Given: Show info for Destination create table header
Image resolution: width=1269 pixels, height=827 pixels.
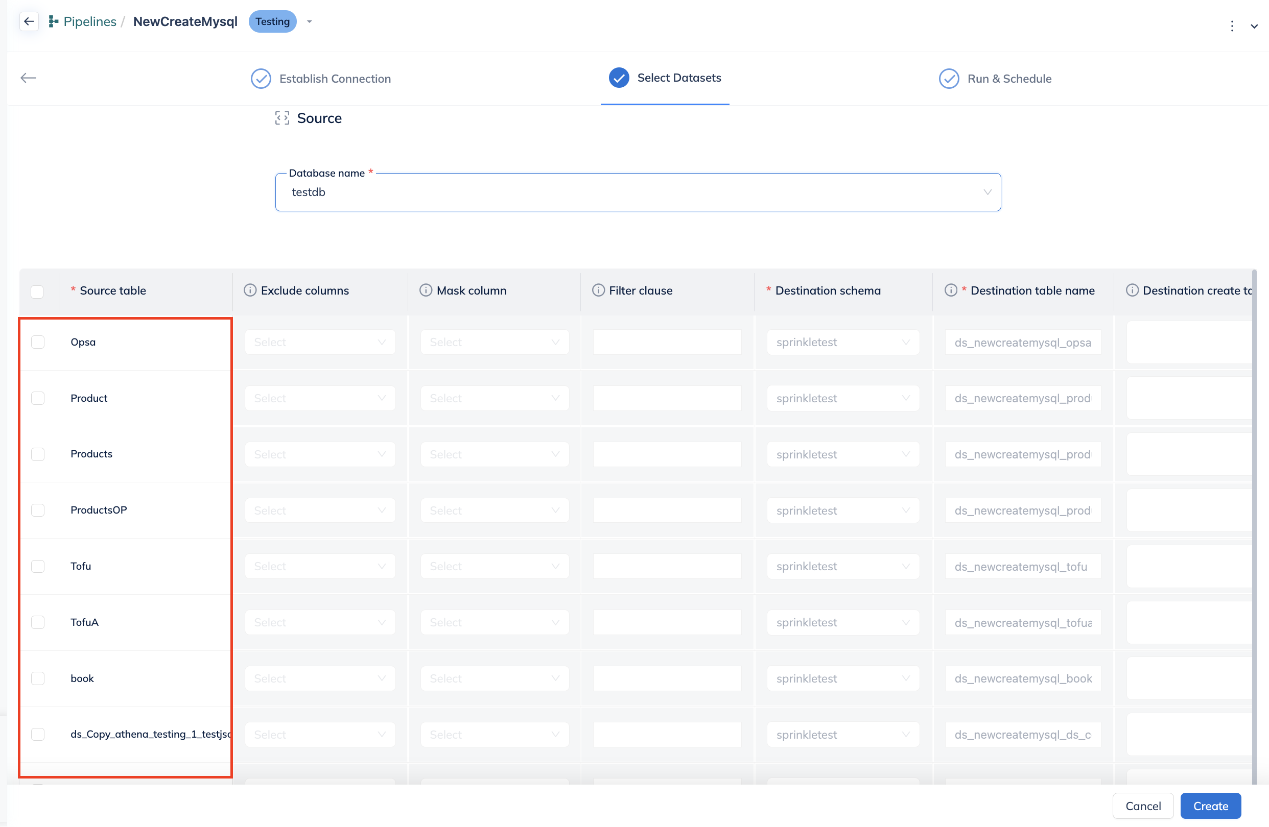Looking at the screenshot, I should click(1132, 290).
